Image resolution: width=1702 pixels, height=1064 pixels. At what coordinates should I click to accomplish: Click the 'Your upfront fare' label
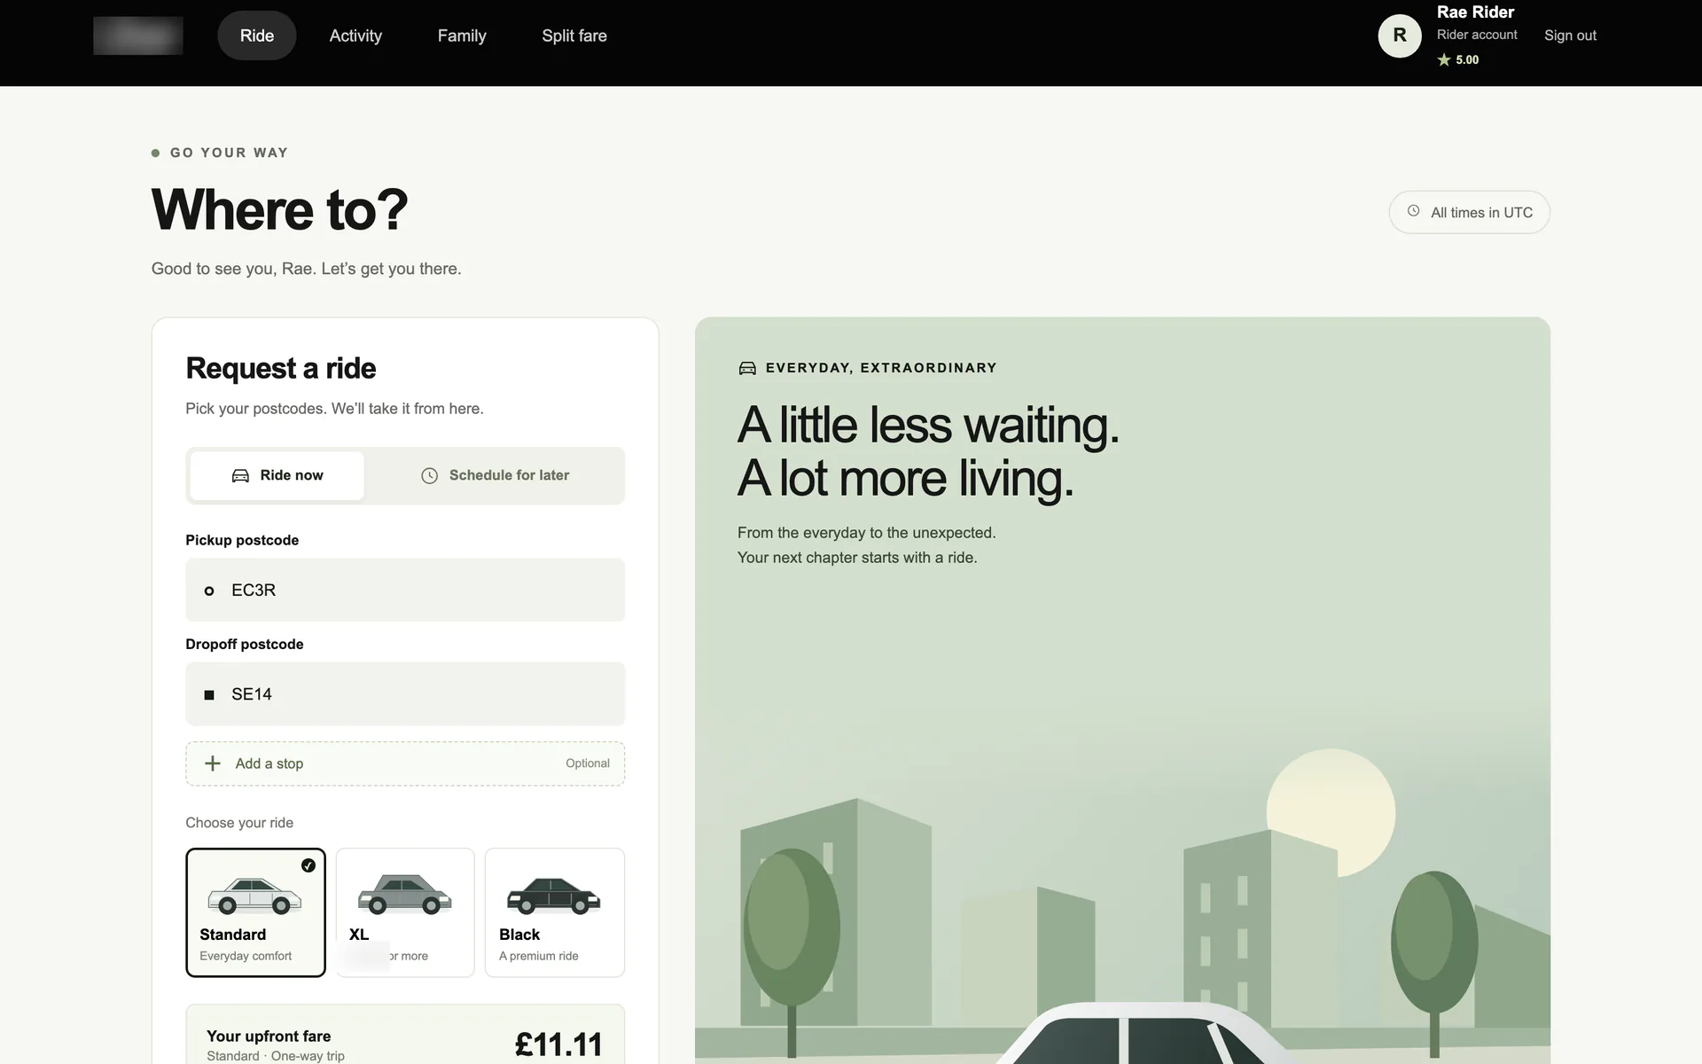(x=269, y=1036)
